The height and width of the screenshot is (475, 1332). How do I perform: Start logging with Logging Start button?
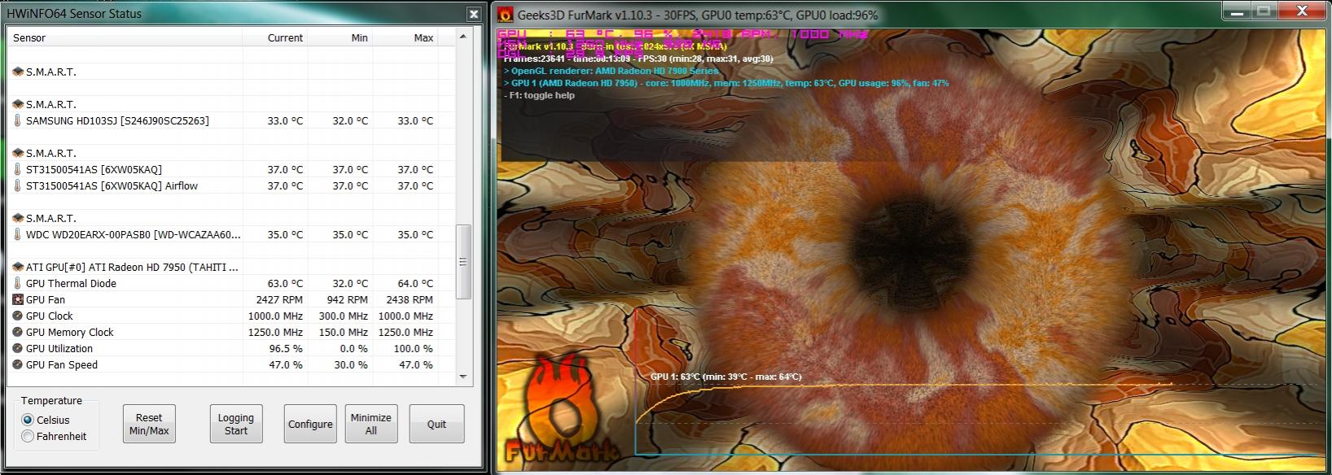(236, 424)
